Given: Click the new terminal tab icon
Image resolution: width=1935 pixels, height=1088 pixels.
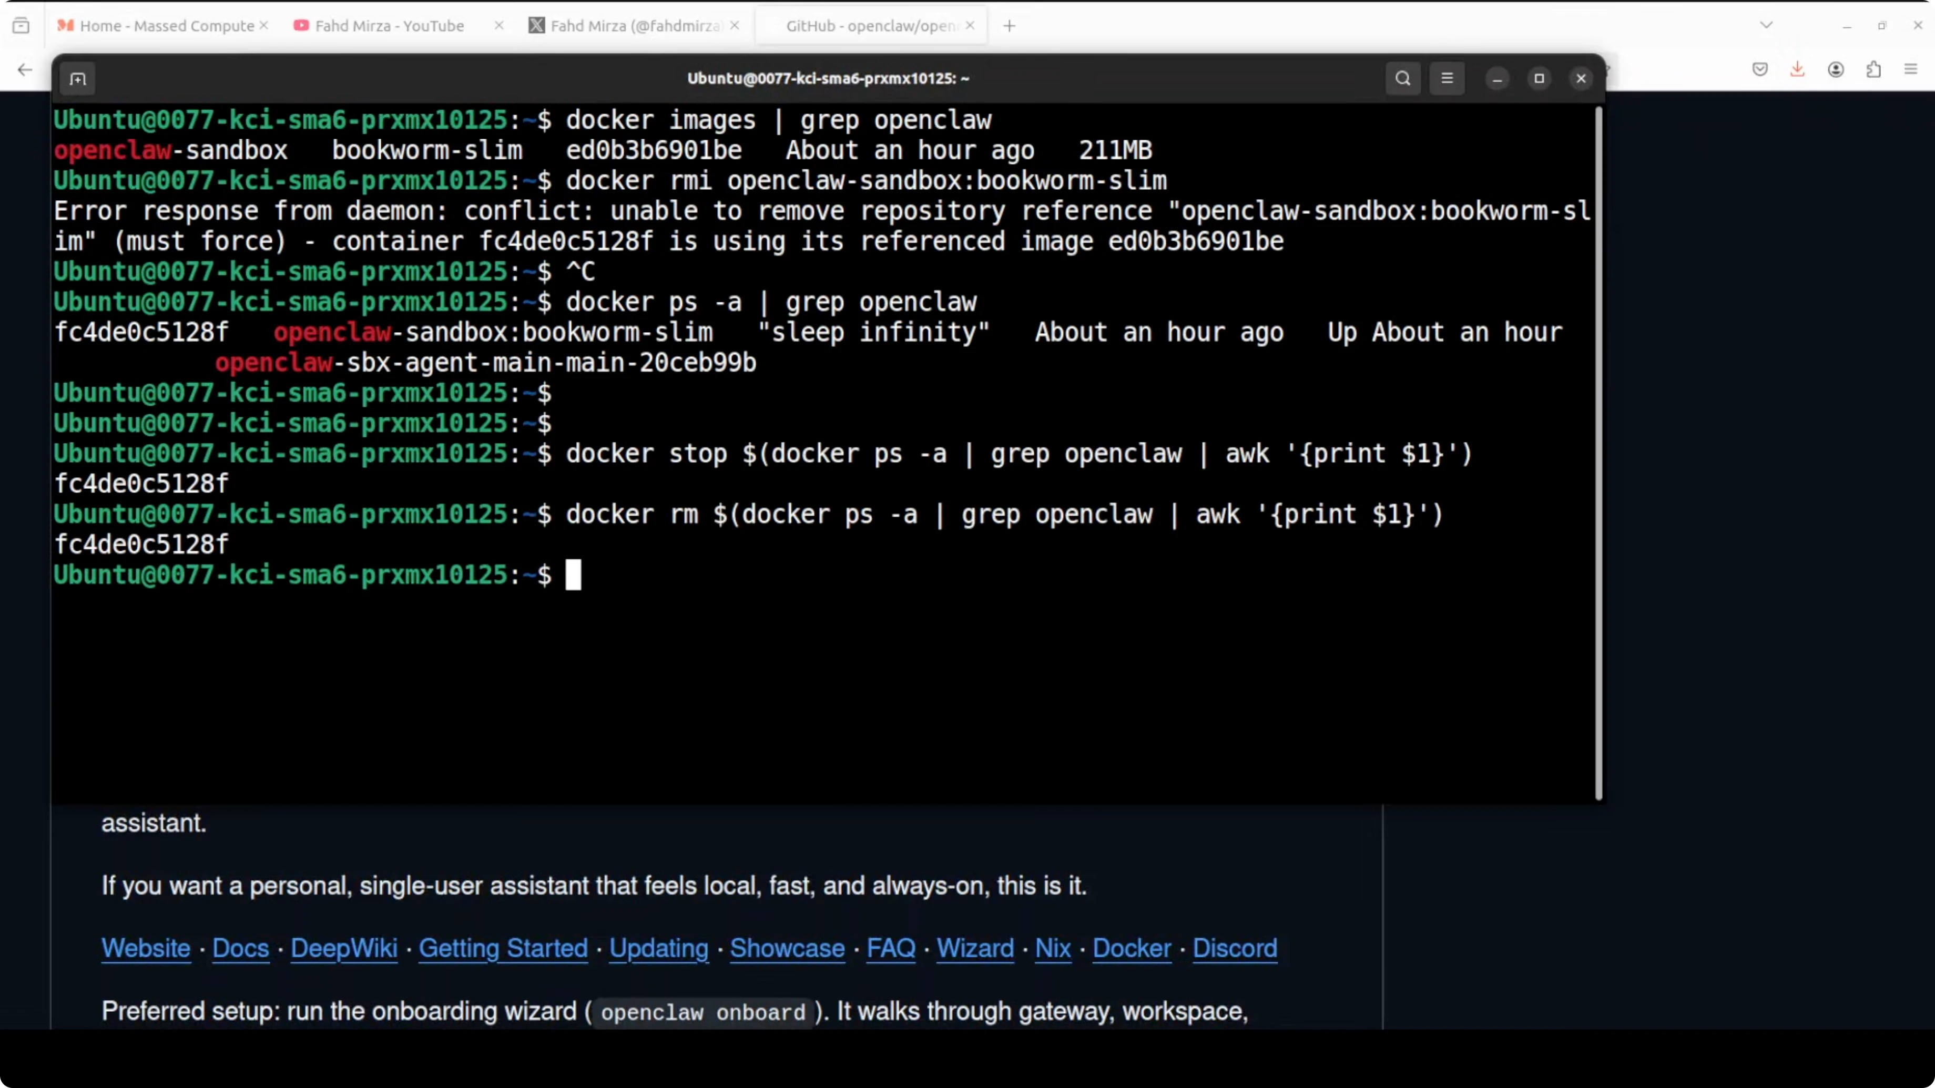Looking at the screenshot, I should point(78,79).
